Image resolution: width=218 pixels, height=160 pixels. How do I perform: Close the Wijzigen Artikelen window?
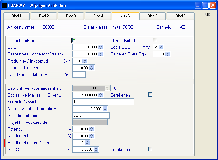(x=213, y=5)
